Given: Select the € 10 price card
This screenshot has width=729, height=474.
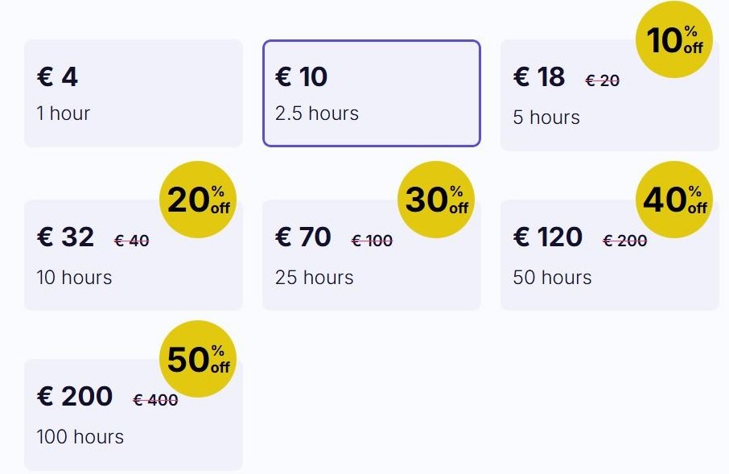Looking at the screenshot, I should (371, 93).
